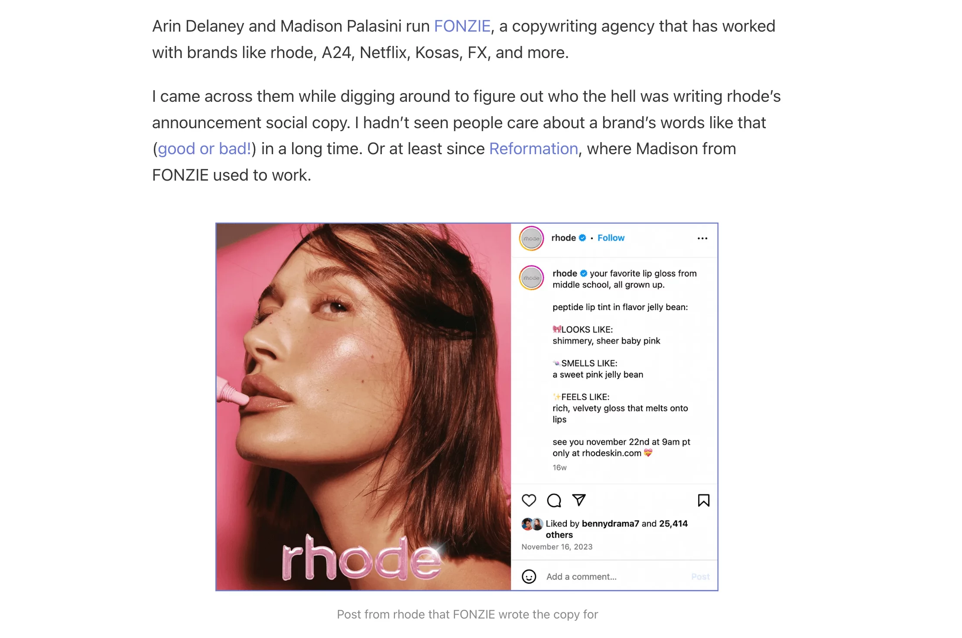Open rhode's profile avatar in the post header

point(531,238)
